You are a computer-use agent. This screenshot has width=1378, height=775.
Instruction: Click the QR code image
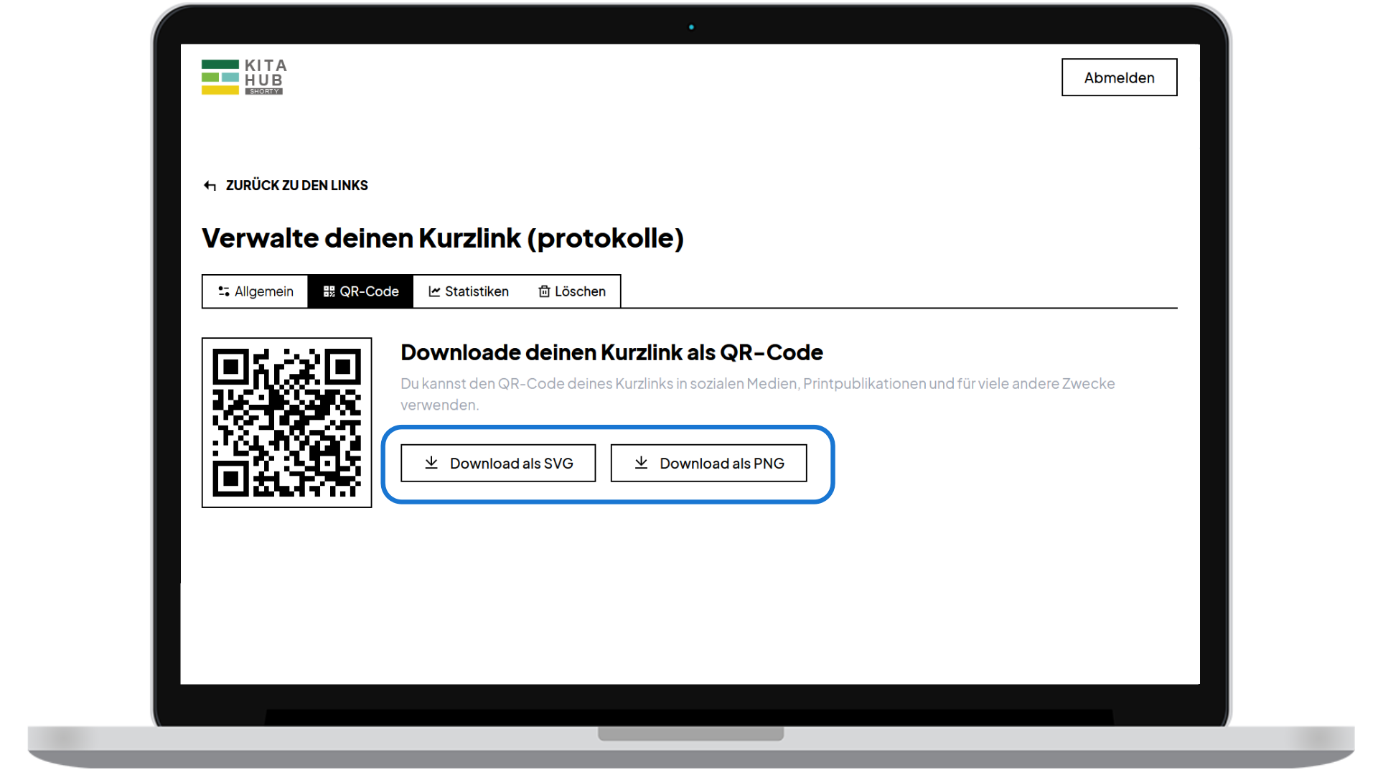point(287,423)
